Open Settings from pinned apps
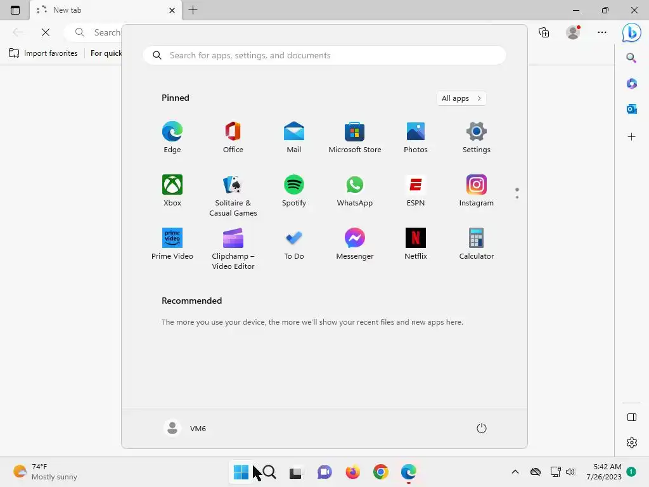 (x=477, y=138)
